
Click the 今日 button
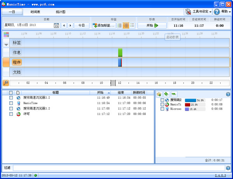81,26
